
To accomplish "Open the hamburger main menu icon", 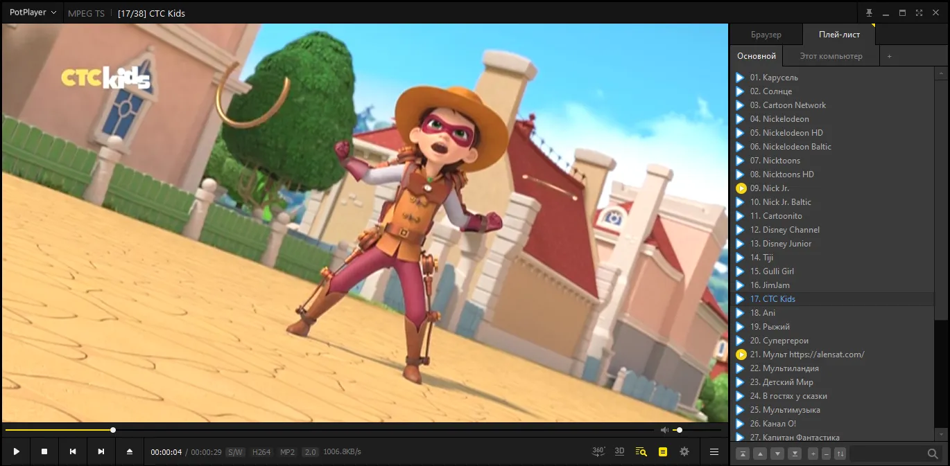I will pyautogui.click(x=714, y=451).
